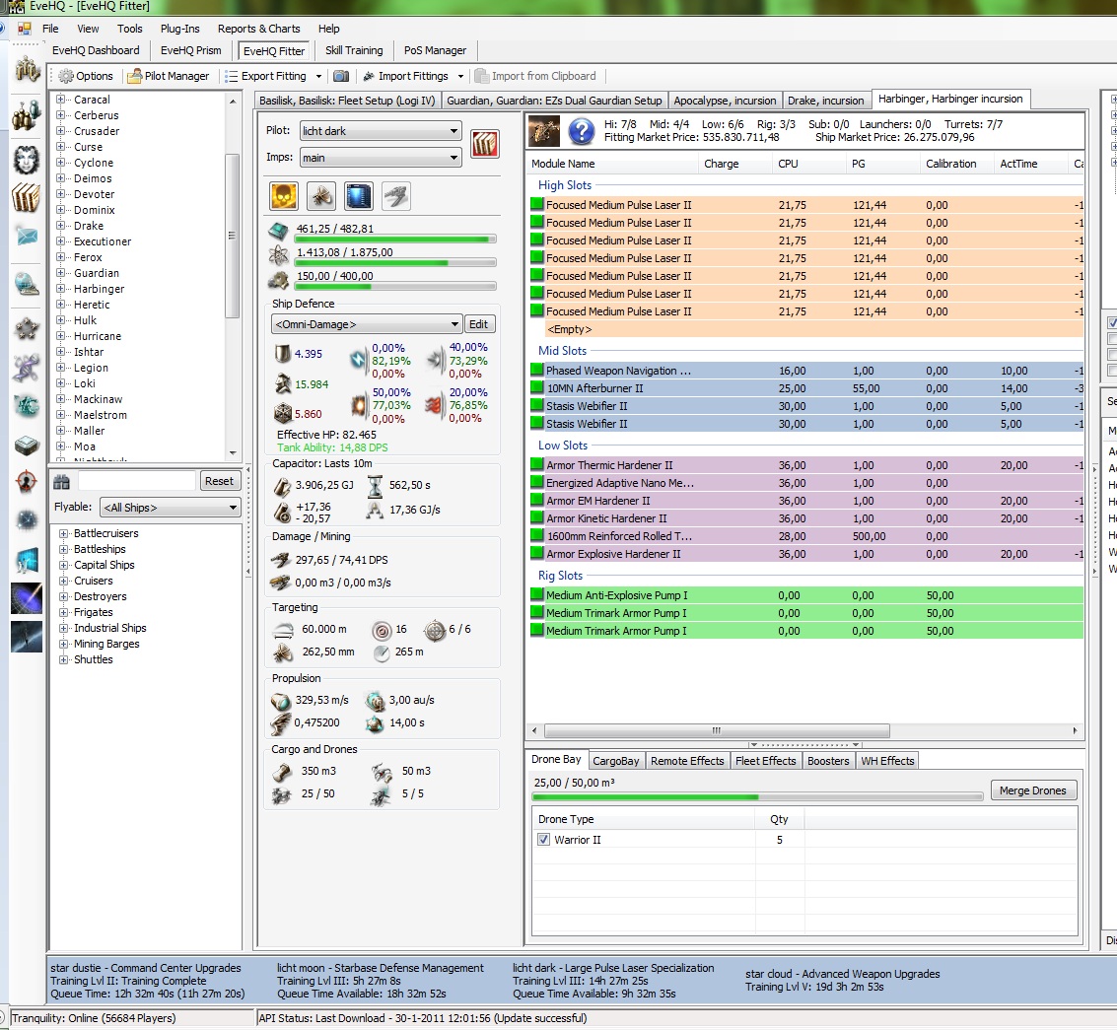Open the blue question mark help icon
This screenshot has width=1117, height=1030.
coord(582,131)
